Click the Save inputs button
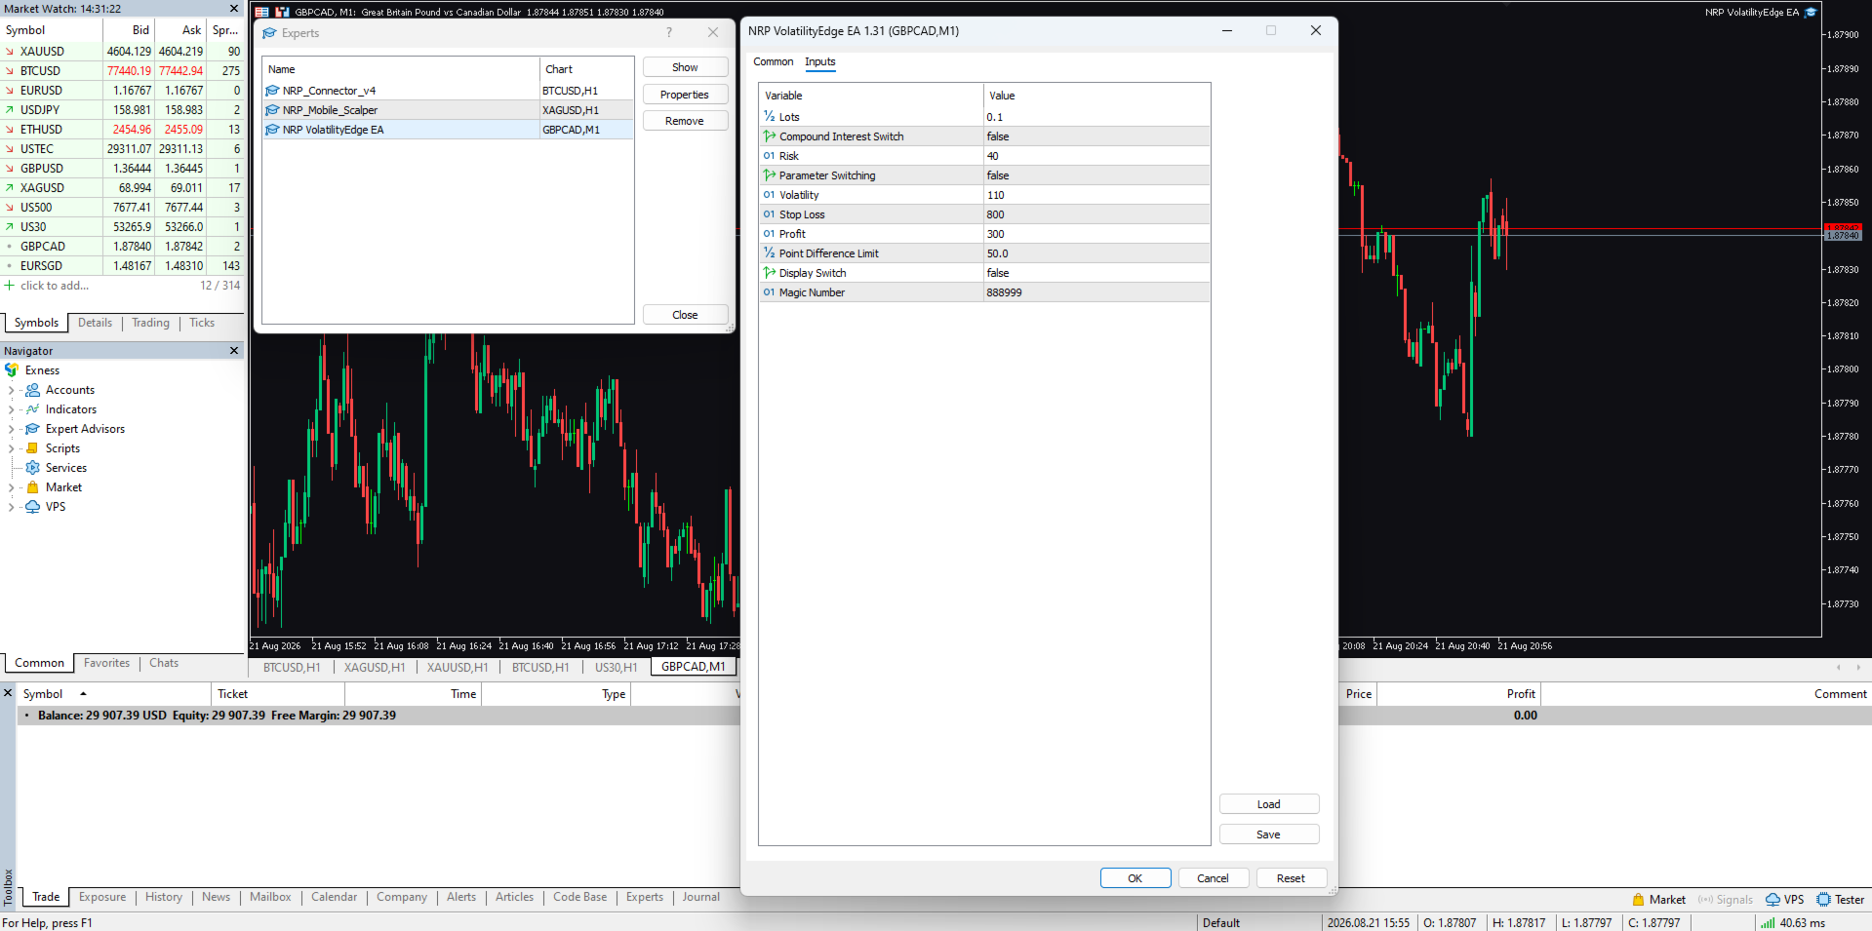 coord(1269,834)
